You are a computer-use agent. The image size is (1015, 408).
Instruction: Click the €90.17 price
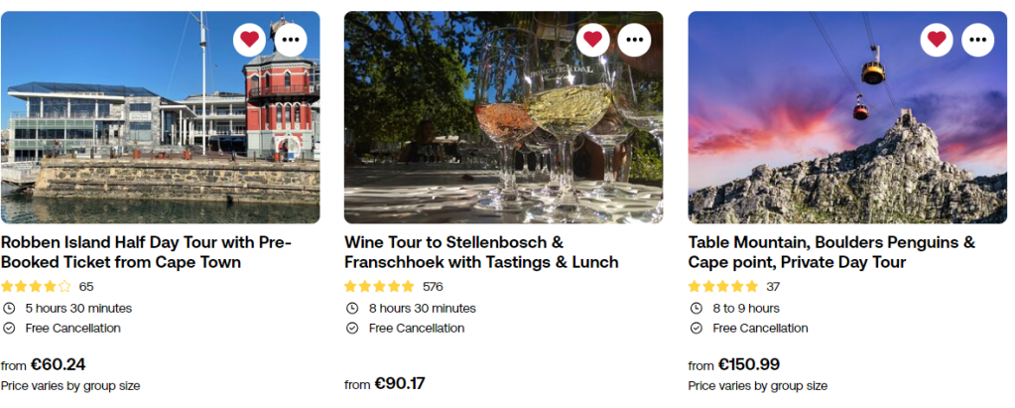(400, 383)
